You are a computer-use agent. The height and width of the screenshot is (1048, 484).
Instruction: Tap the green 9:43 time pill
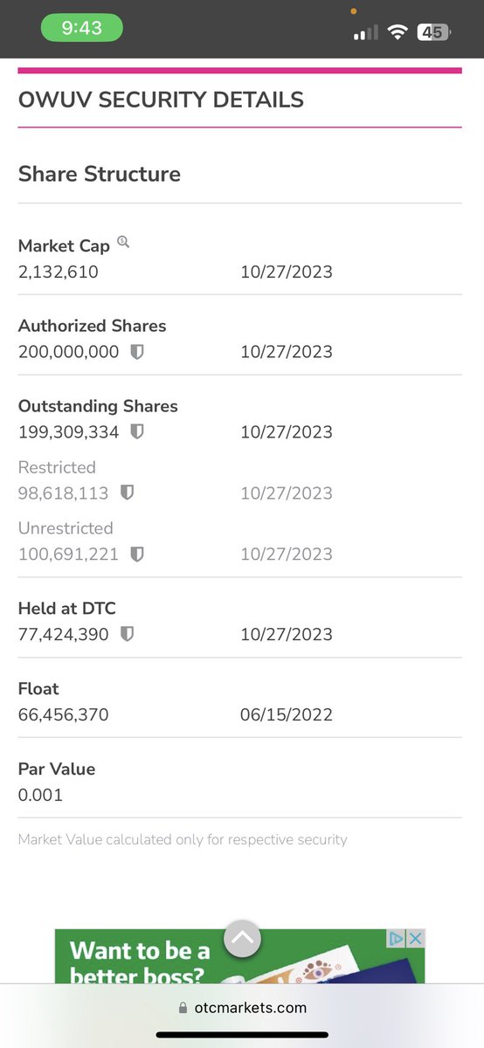81,28
